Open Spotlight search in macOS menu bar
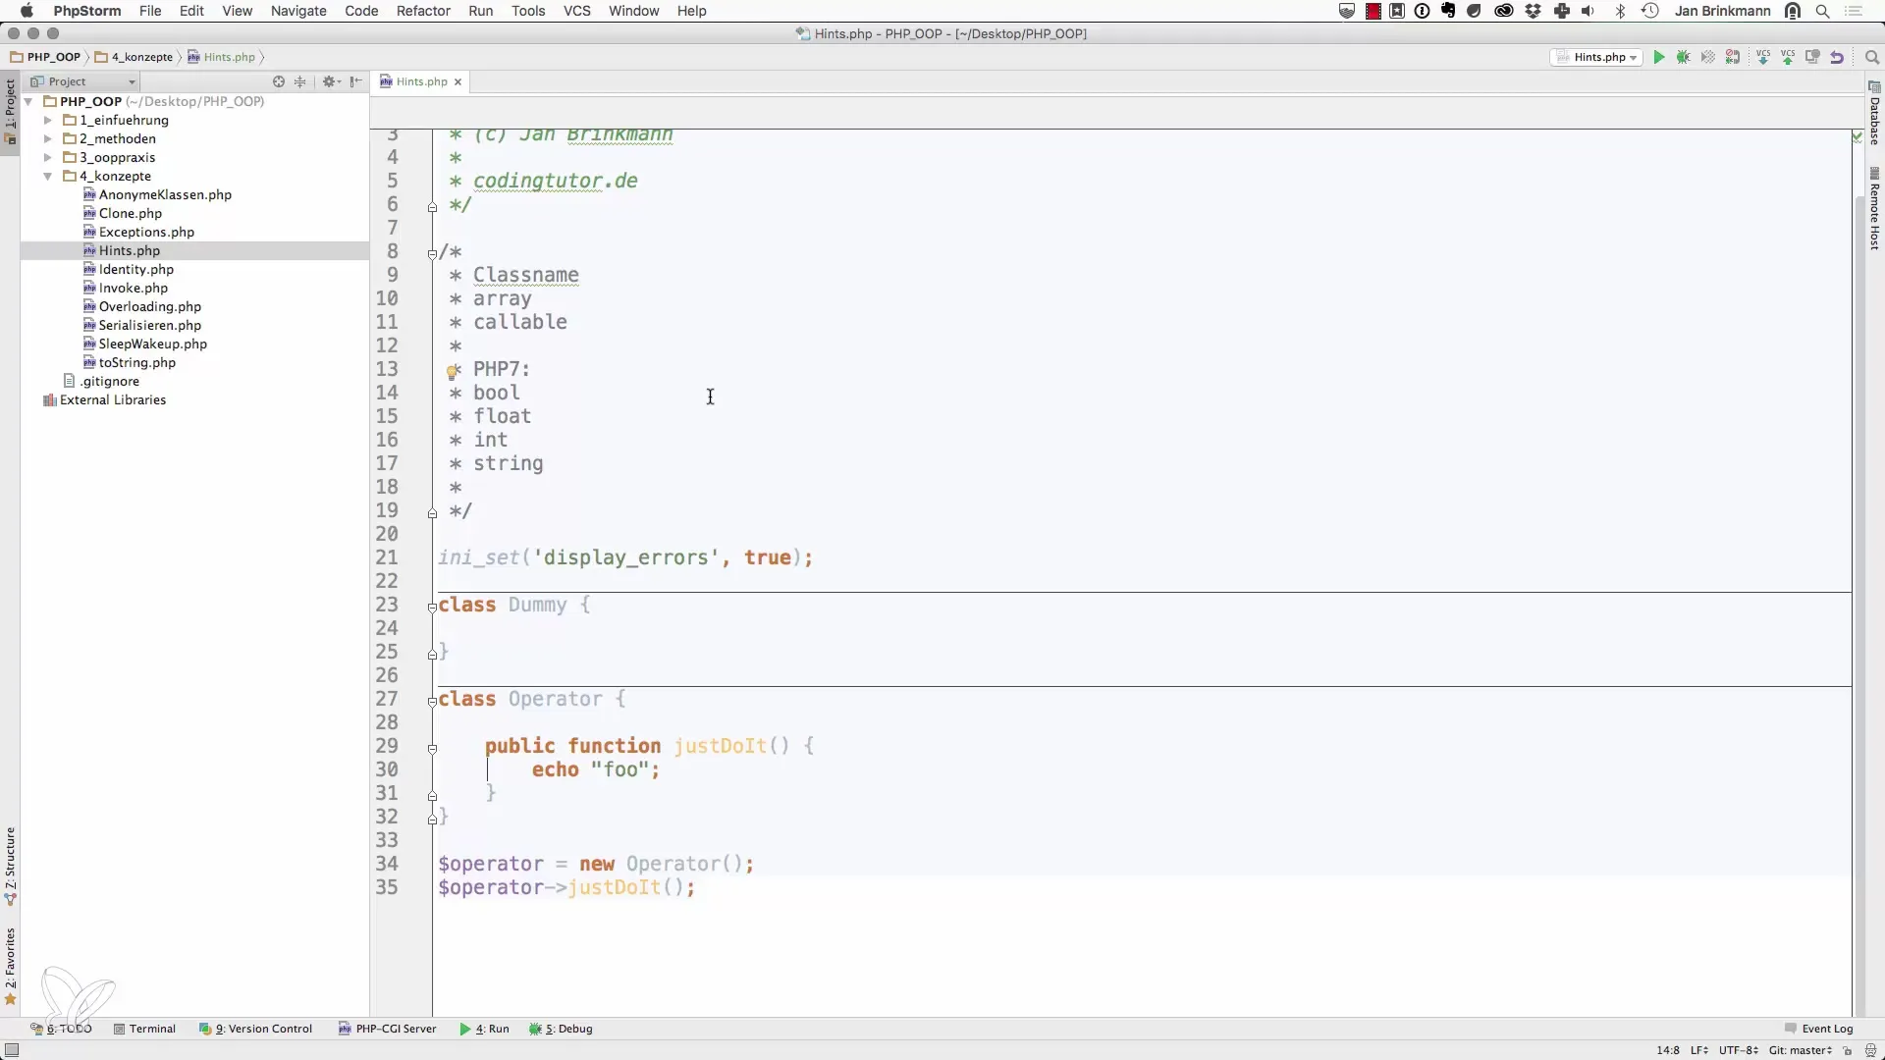The height and width of the screenshot is (1060, 1885). [x=1823, y=11]
